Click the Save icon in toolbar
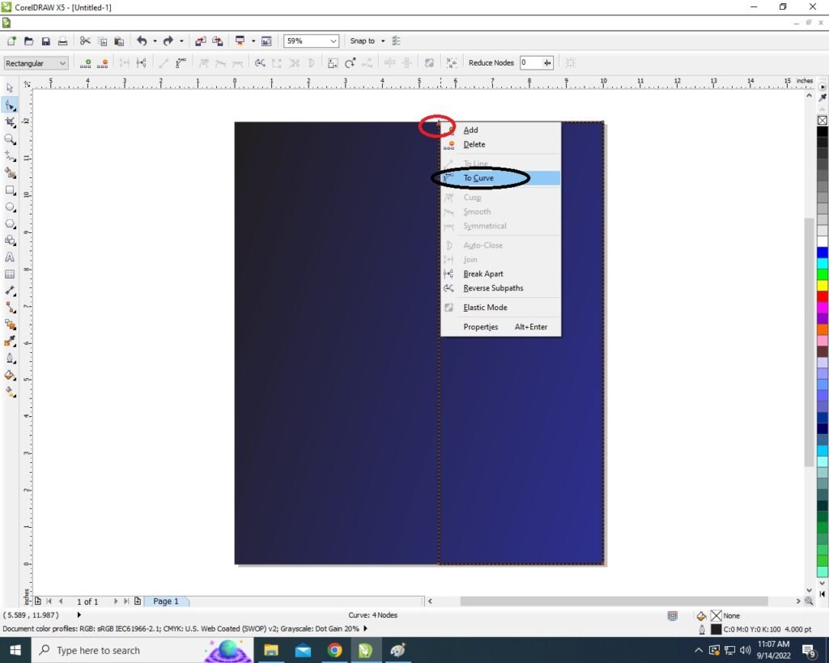The image size is (829, 663). (45, 40)
